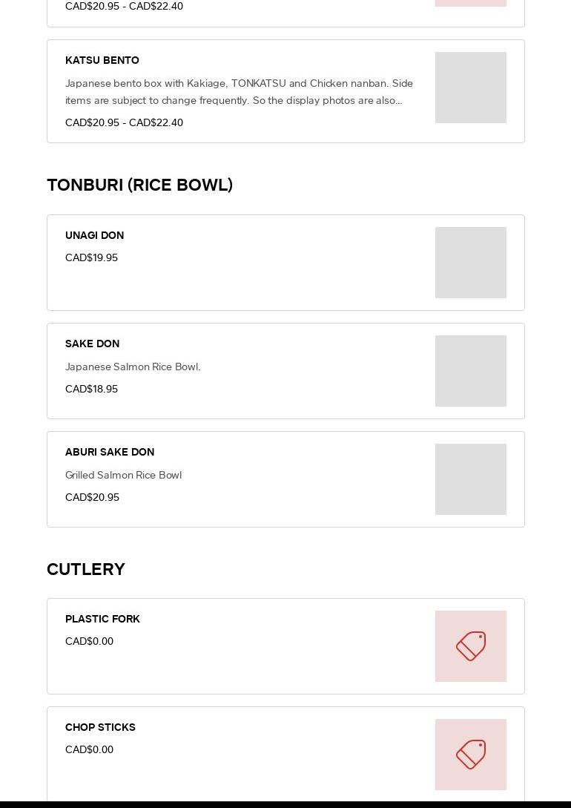
Task: Open the Katsu Bento image placeholder
Action: (471, 88)
